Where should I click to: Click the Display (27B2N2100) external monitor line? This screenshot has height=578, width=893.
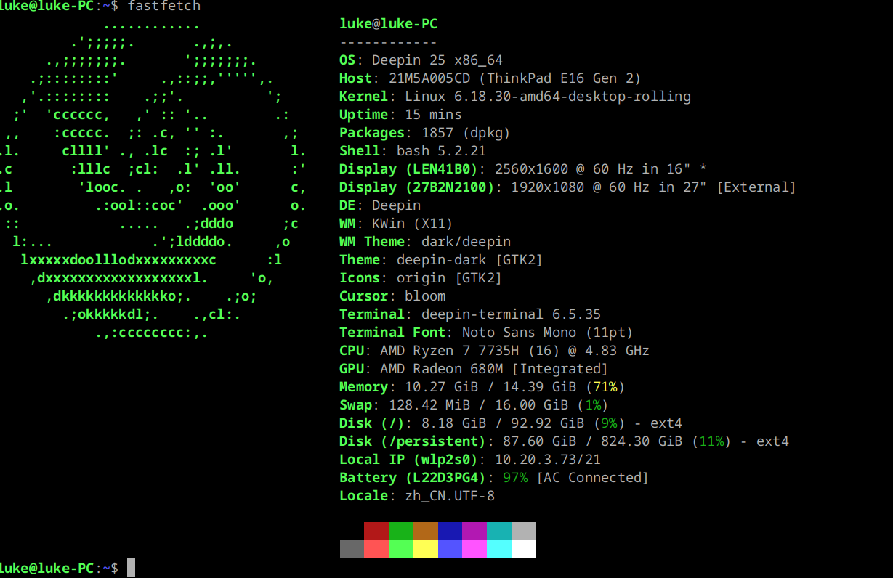567,187
